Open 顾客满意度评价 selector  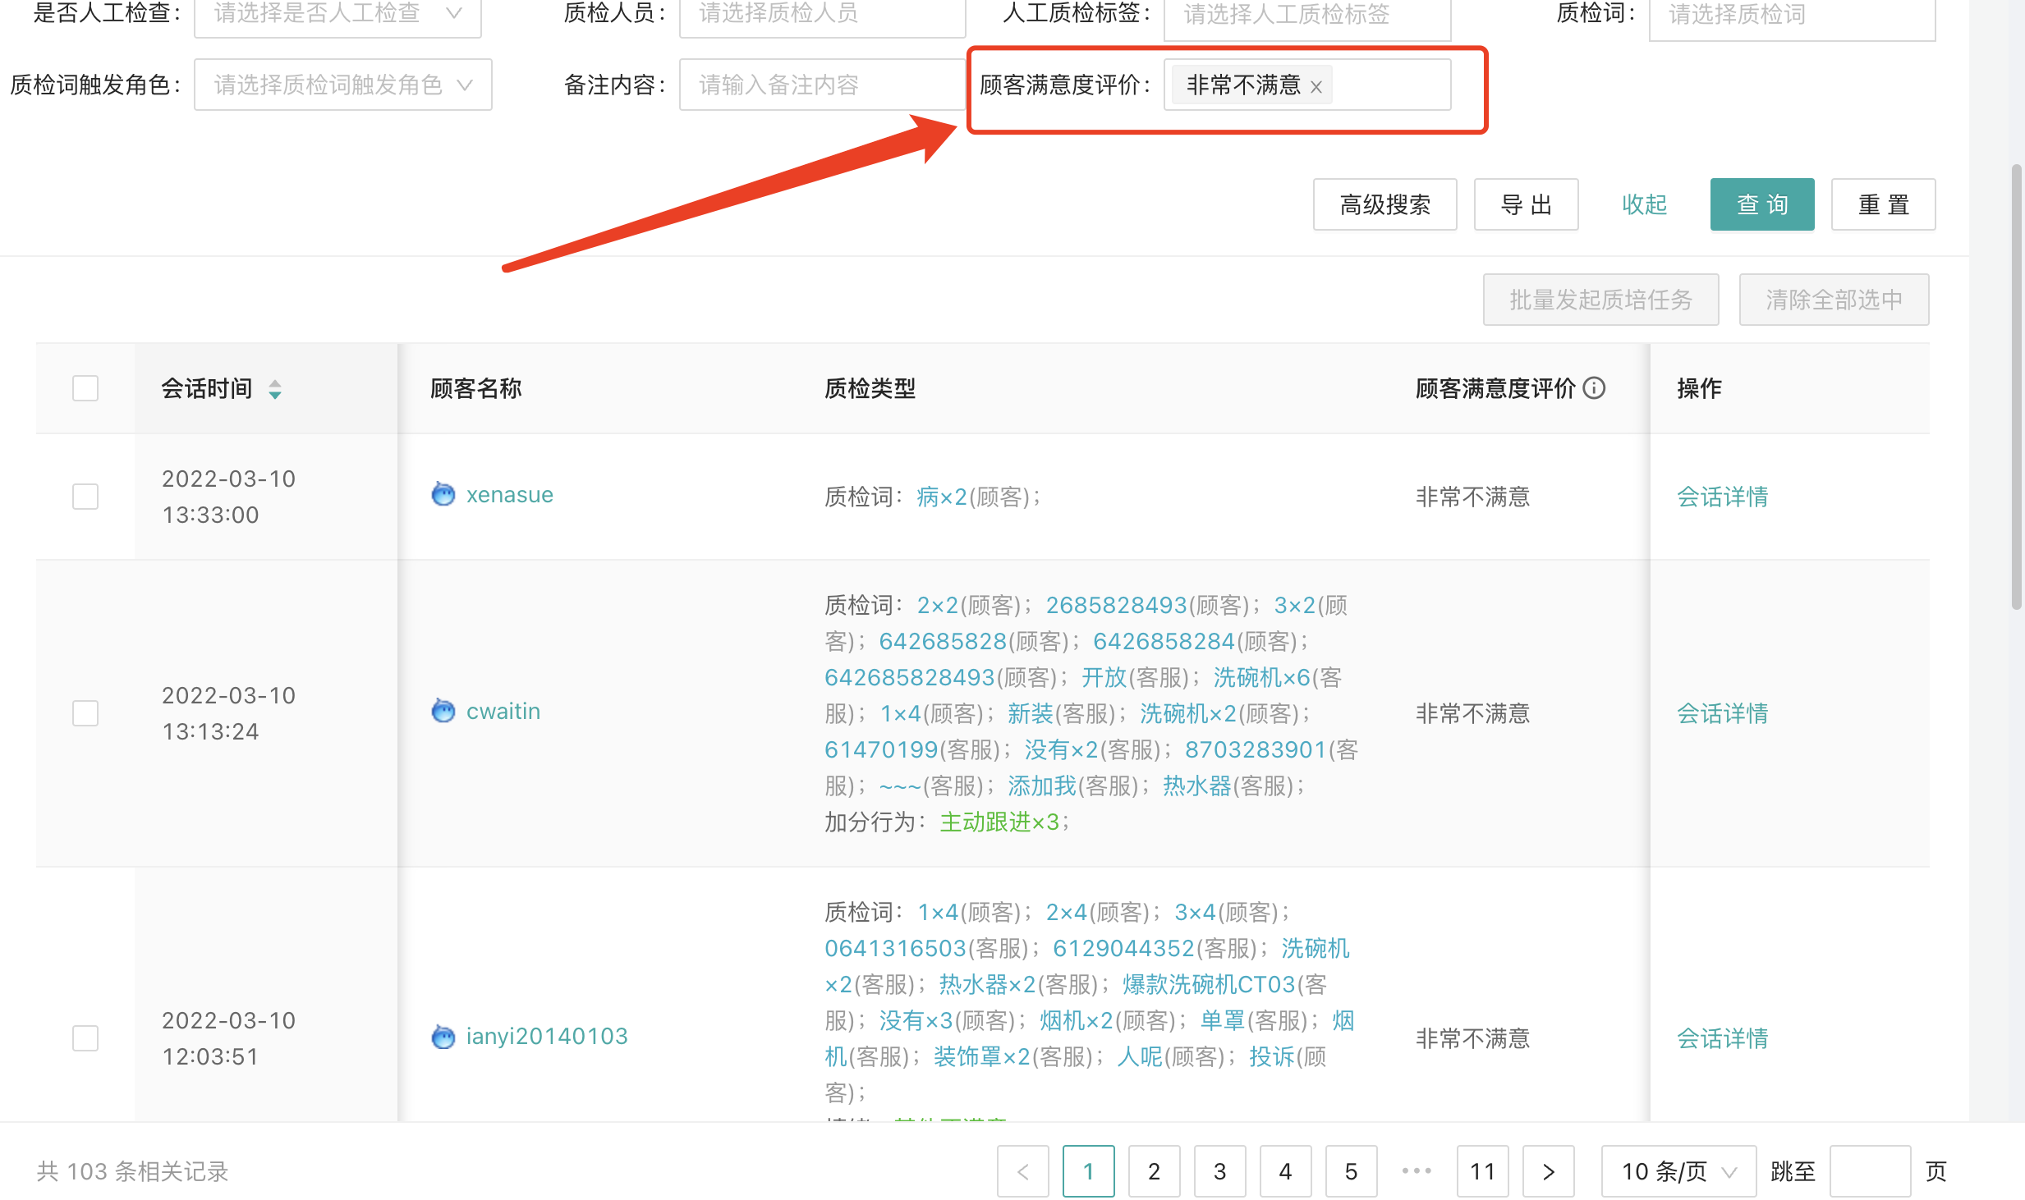click(x=1306, y=85)
